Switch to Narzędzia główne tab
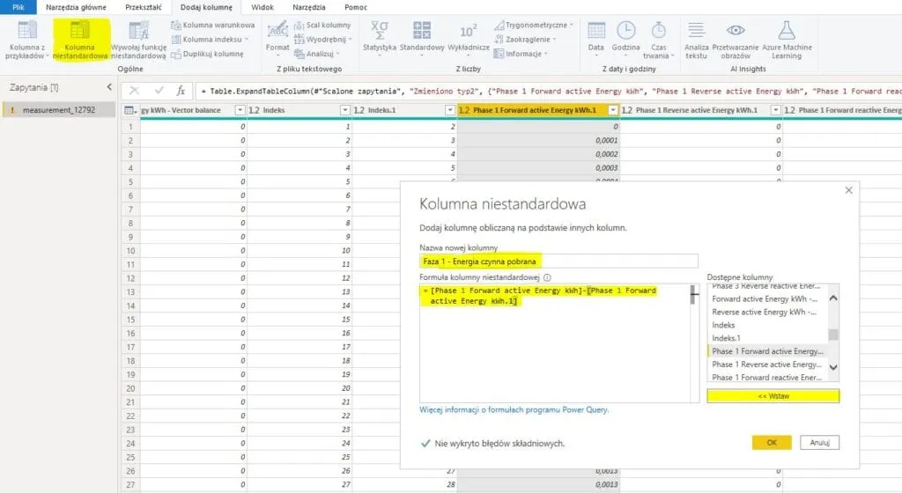 pos(76,7)
